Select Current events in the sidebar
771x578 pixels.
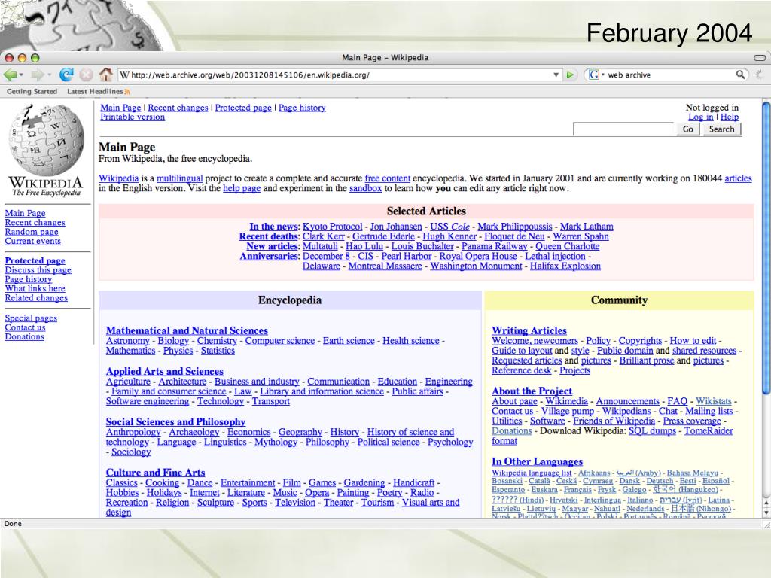(33, 241)
